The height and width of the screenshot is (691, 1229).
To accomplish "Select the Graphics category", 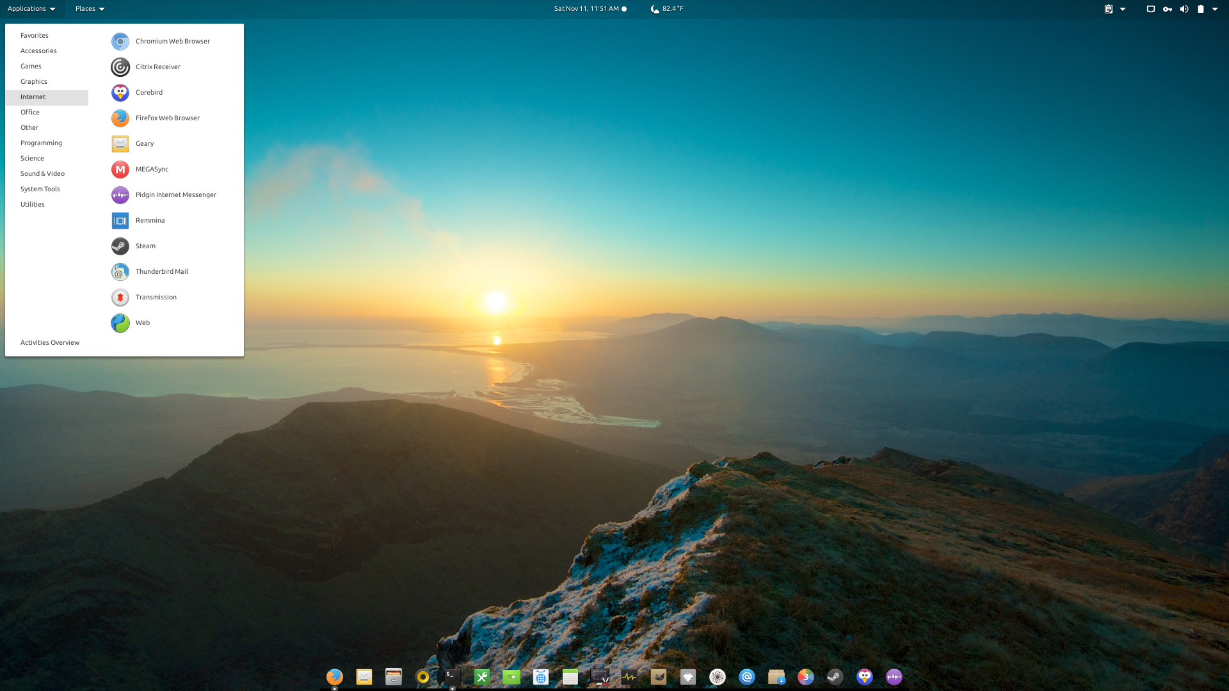I will (x=34, y=81).
